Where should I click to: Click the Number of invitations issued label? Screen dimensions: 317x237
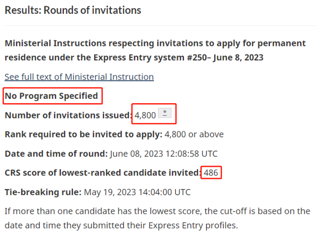coord(69,115)
